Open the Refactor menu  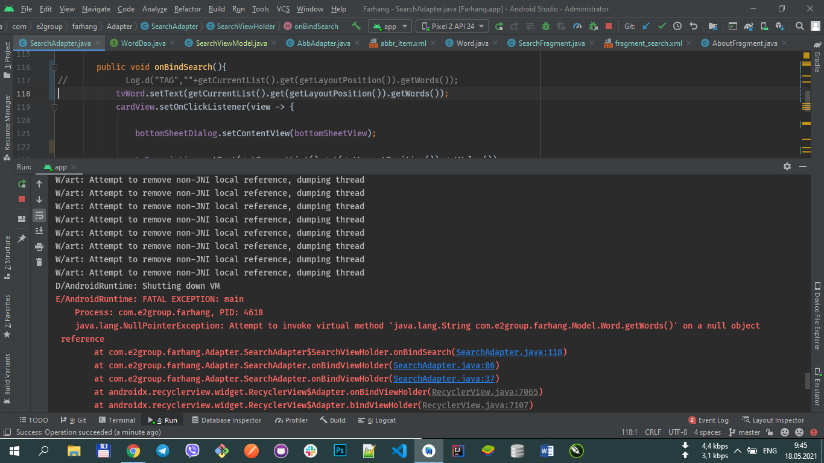point(188,9)
